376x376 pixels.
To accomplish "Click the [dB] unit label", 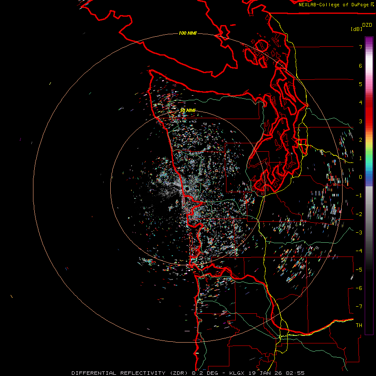I will tap(356, 29).
